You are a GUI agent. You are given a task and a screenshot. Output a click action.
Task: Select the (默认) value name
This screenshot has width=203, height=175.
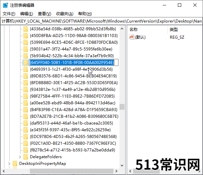(x=140, y=37)
